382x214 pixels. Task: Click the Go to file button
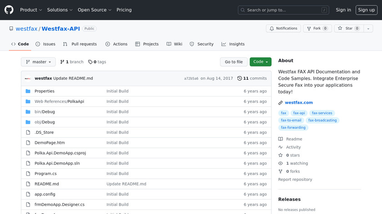tap(234, 62)
